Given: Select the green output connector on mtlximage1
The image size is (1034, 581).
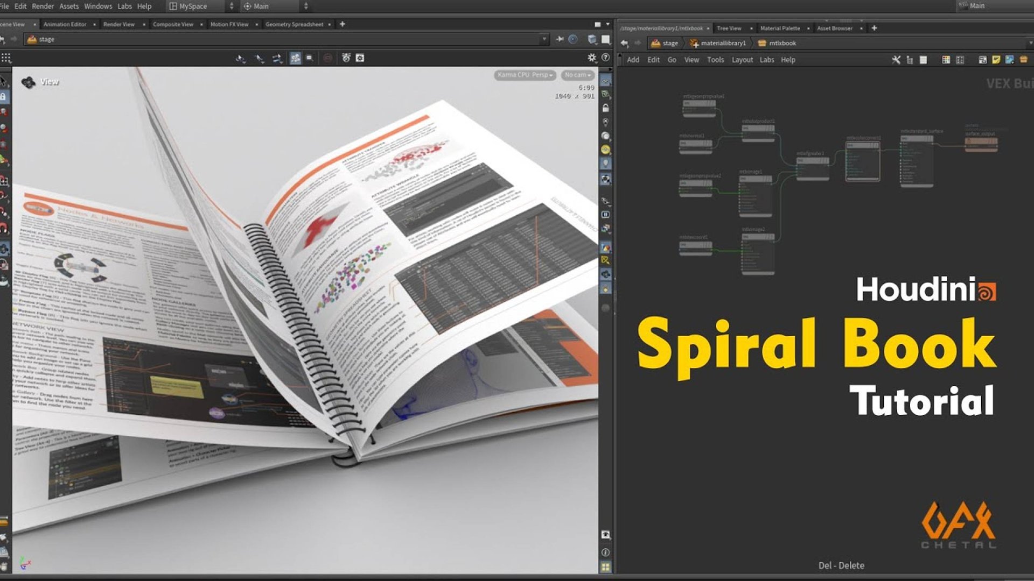Looking at the screenshot, I should [771, 184].
